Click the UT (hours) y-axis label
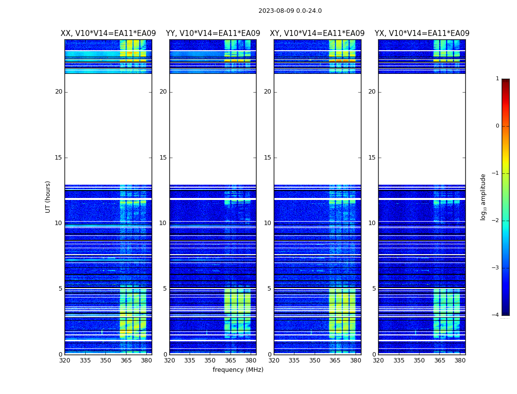This screenshot has width=517, height=394. tap(48, 197)
